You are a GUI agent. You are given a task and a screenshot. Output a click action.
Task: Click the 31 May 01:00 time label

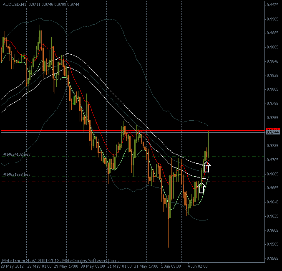tap(119, 266)
